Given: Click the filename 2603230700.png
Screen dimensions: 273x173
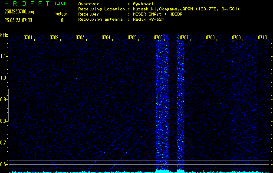Looking at the screenshot, I should [20, 12].
